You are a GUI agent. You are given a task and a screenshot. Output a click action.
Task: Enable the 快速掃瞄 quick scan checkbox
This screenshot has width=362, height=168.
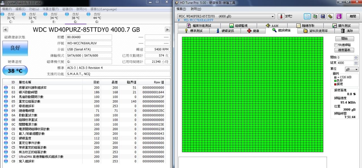pos(336,45)
